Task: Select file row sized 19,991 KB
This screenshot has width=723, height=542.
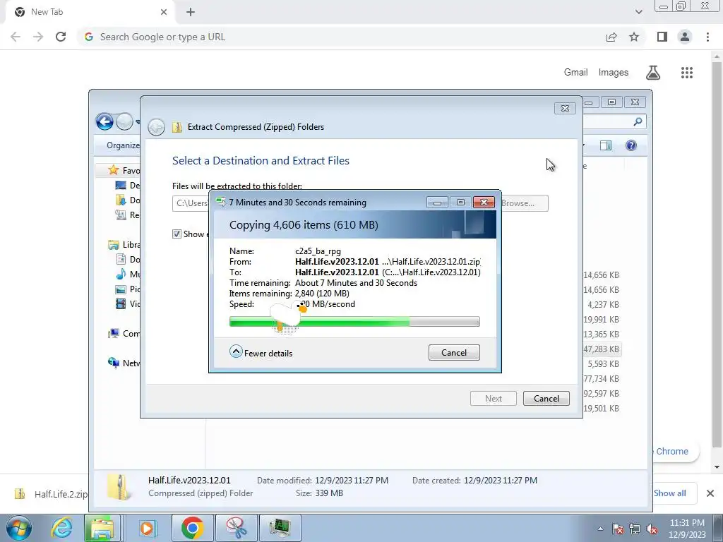Action: (602, 320)
